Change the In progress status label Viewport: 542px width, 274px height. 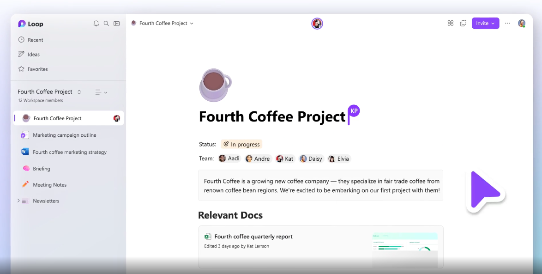[241, 144]
